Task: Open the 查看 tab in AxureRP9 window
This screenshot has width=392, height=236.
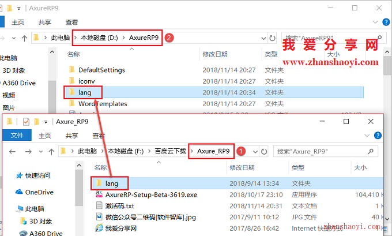Action: (x=71, y=23)
